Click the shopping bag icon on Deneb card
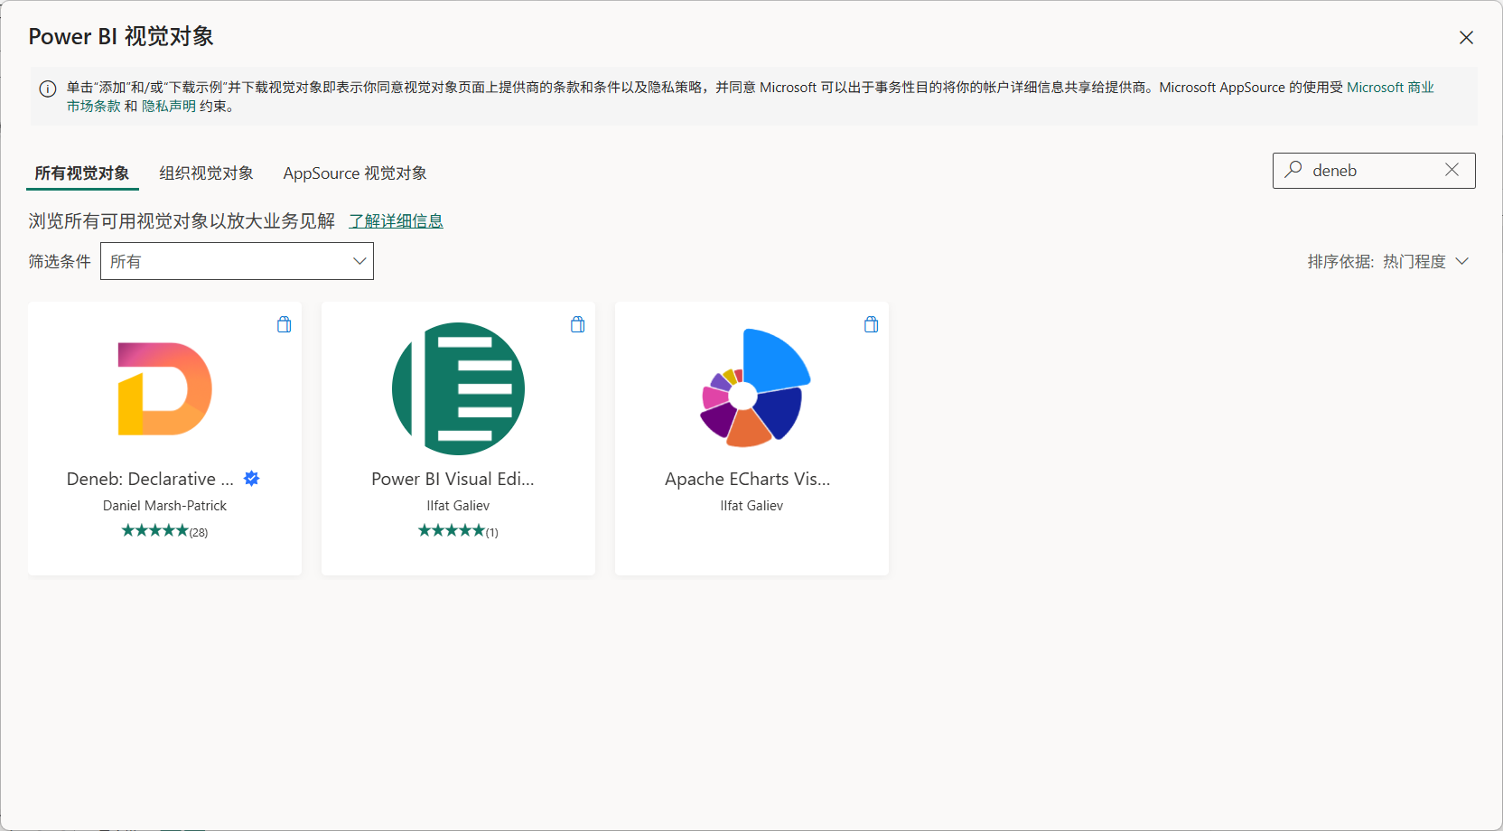This screenshot has width=1503, height=831. 285,324
